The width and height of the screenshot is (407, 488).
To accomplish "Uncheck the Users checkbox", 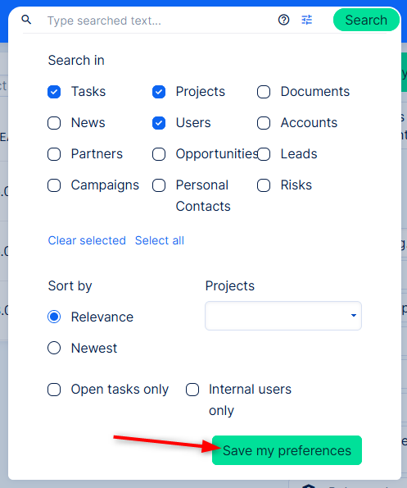I will point(159,123).
